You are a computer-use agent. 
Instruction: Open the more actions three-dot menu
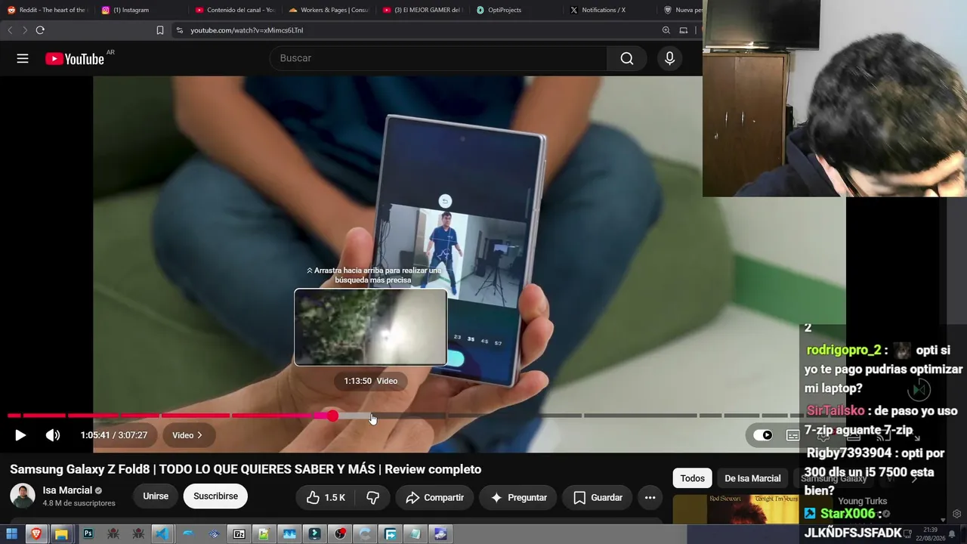point(650,497)
